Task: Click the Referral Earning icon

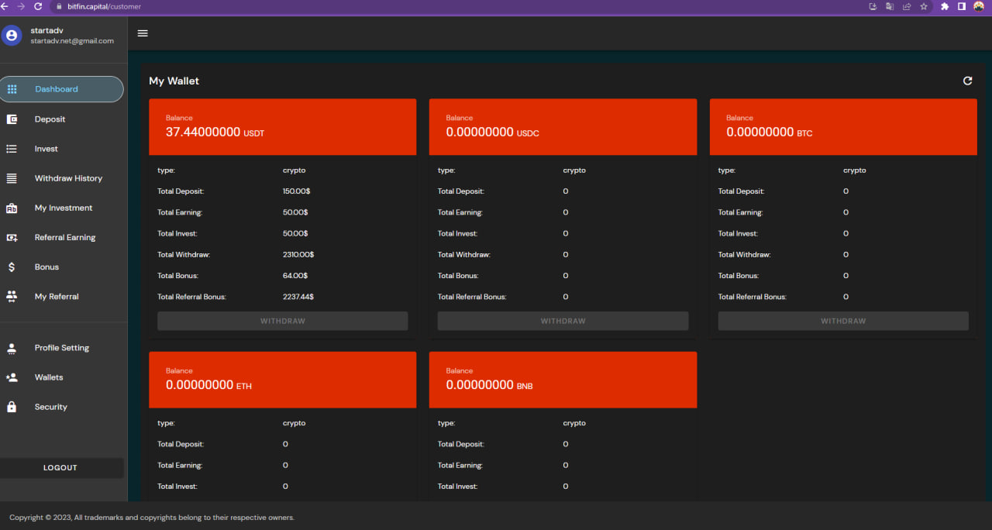Action: click(12, 238)
